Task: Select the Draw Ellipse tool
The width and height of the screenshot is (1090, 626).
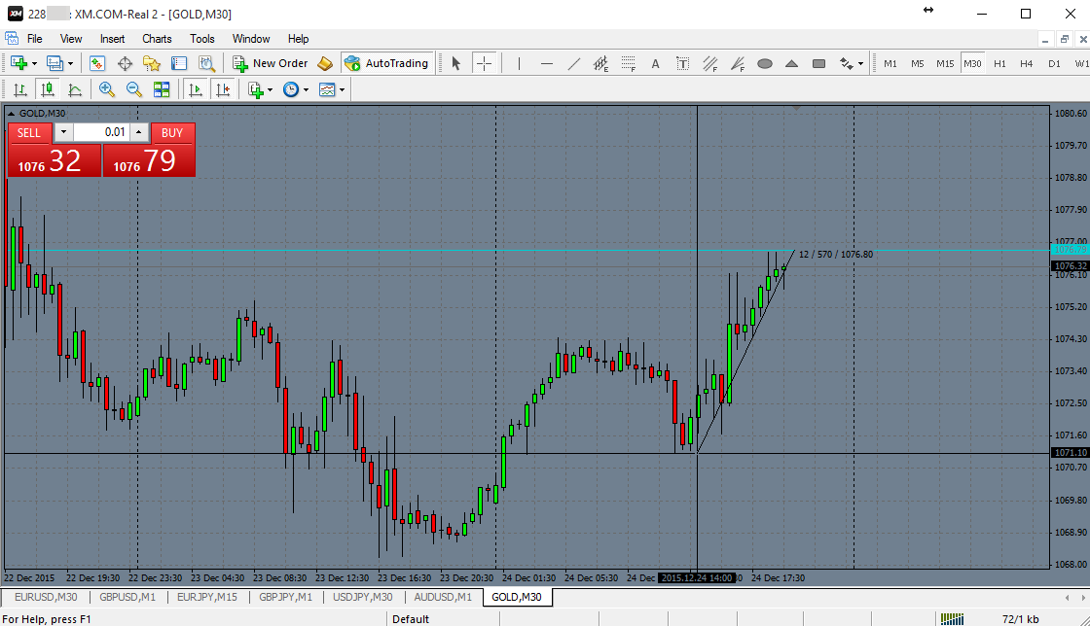Action: (765, 64)
